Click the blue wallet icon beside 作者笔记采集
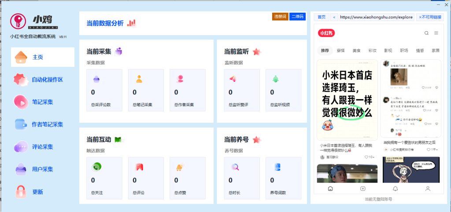This screenshot has width=451, height=212. [21, 124]
